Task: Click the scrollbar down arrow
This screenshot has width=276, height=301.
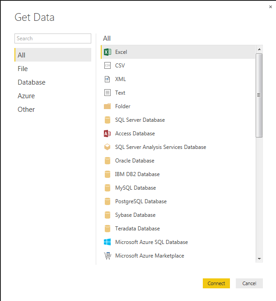Action: point(259,258)
